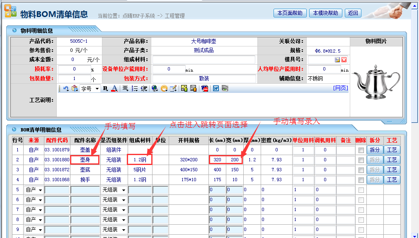
Task: Click the bold B formatting icon
Action: 105,88
